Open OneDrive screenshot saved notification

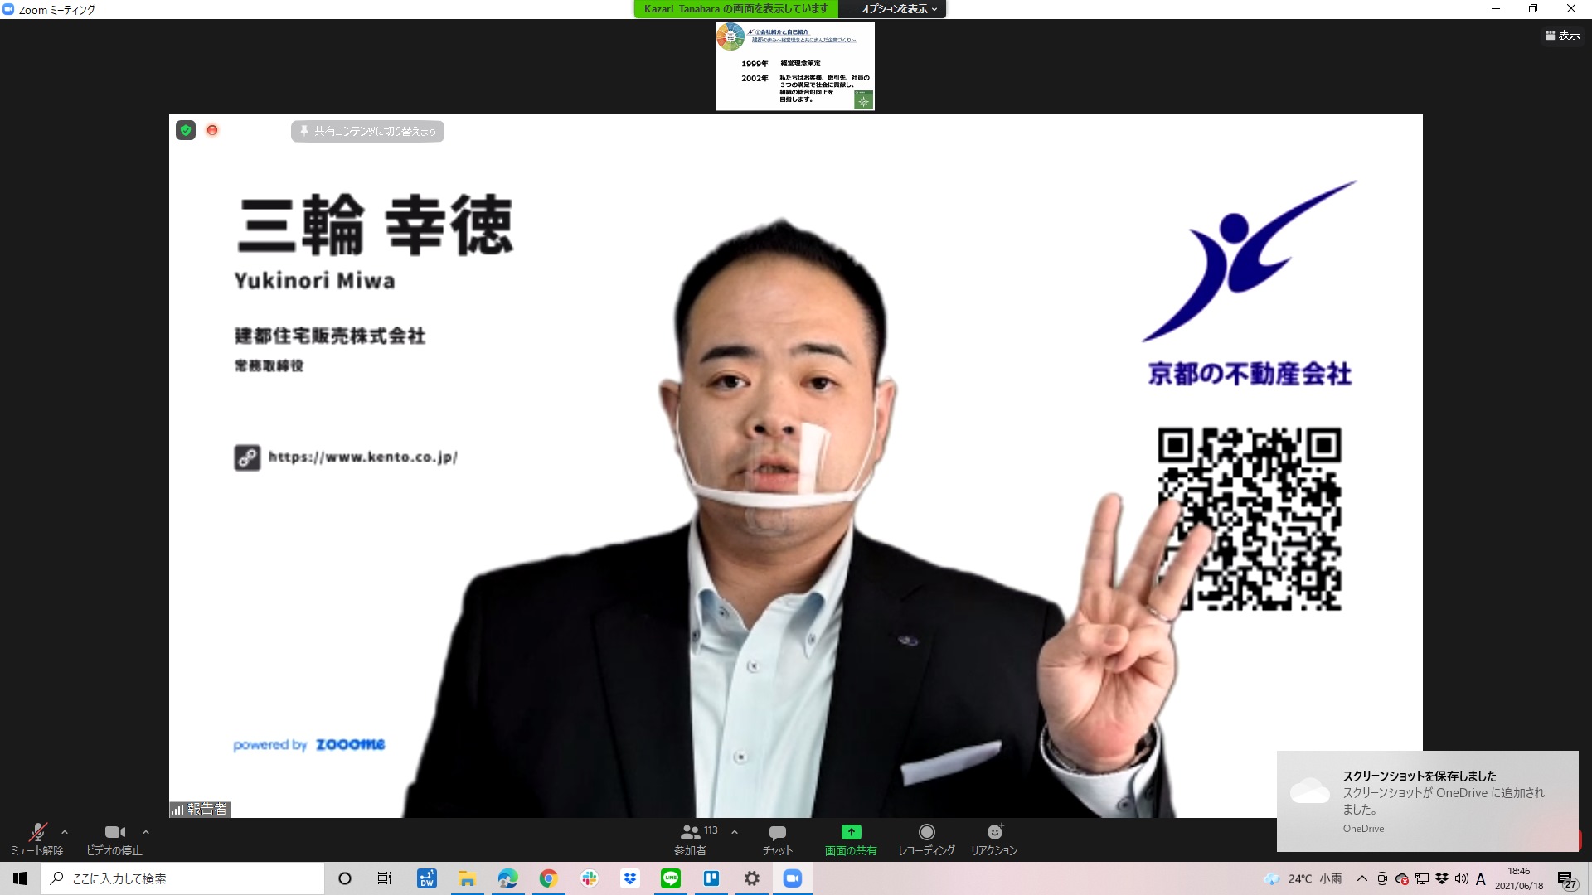pyautogui.click(x=1428, y=801)
